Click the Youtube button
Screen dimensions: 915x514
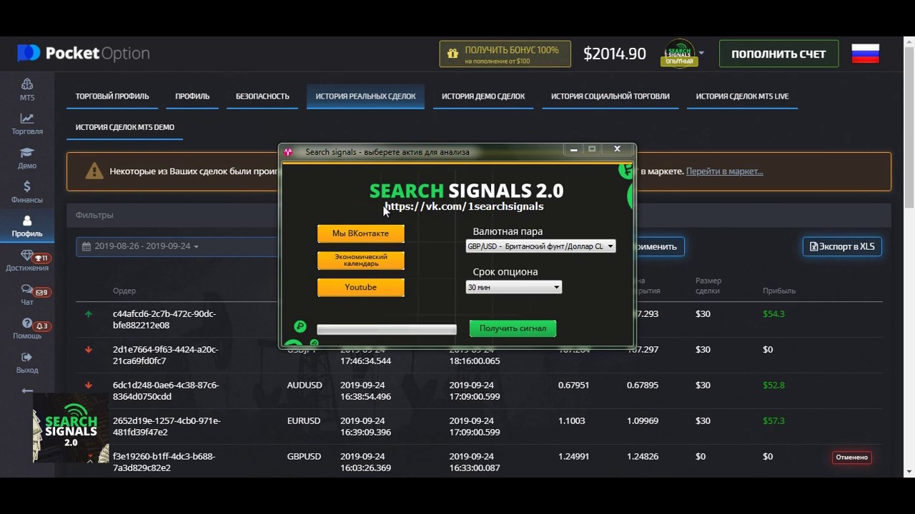[x=360, y=287]
